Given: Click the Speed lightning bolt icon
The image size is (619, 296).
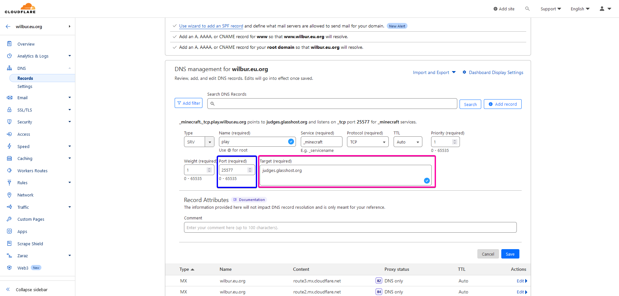Looking at the screenshot, I should pos(9,146).
